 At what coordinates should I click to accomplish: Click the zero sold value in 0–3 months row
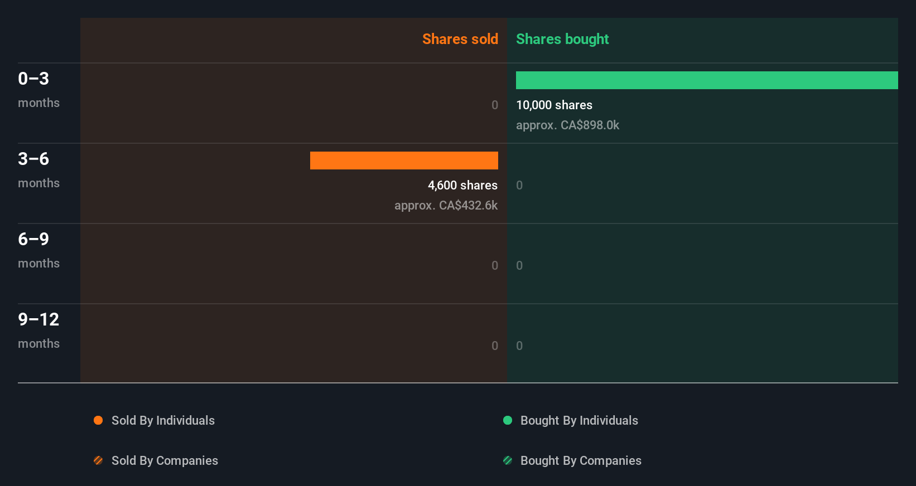point(495,105)
